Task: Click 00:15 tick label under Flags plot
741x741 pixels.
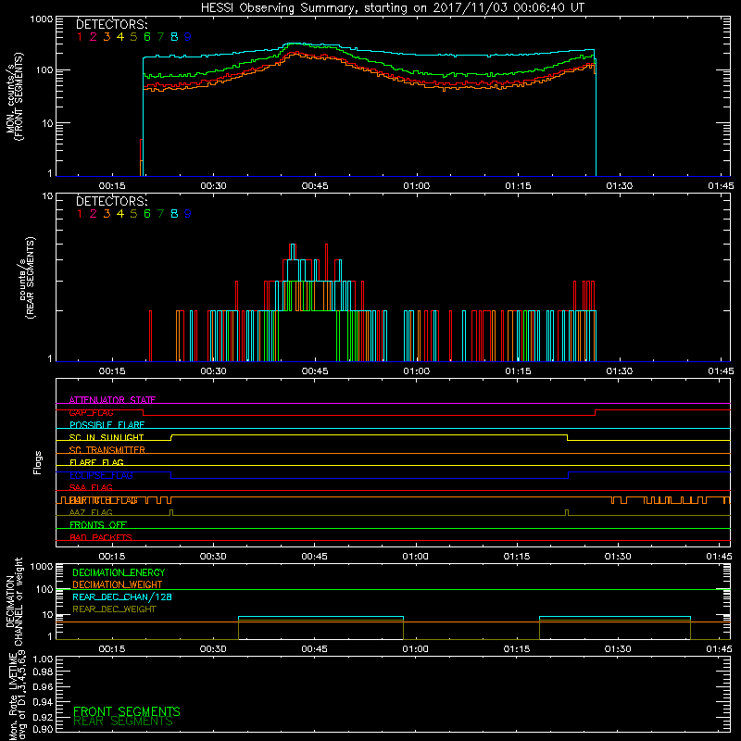Action: (111, 557)
